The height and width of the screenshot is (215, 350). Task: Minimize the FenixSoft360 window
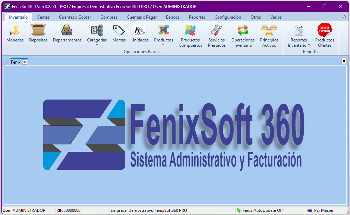[309, 6]
